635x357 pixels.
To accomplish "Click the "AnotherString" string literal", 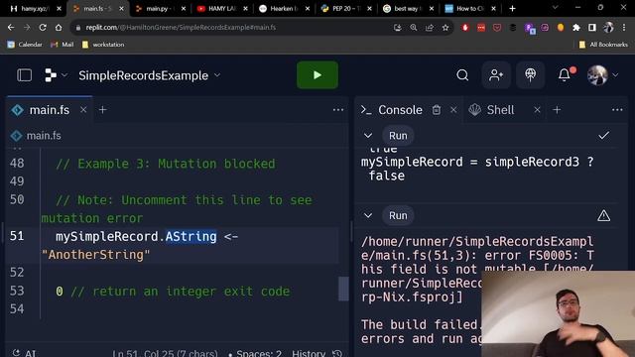I will click(96, 255).
